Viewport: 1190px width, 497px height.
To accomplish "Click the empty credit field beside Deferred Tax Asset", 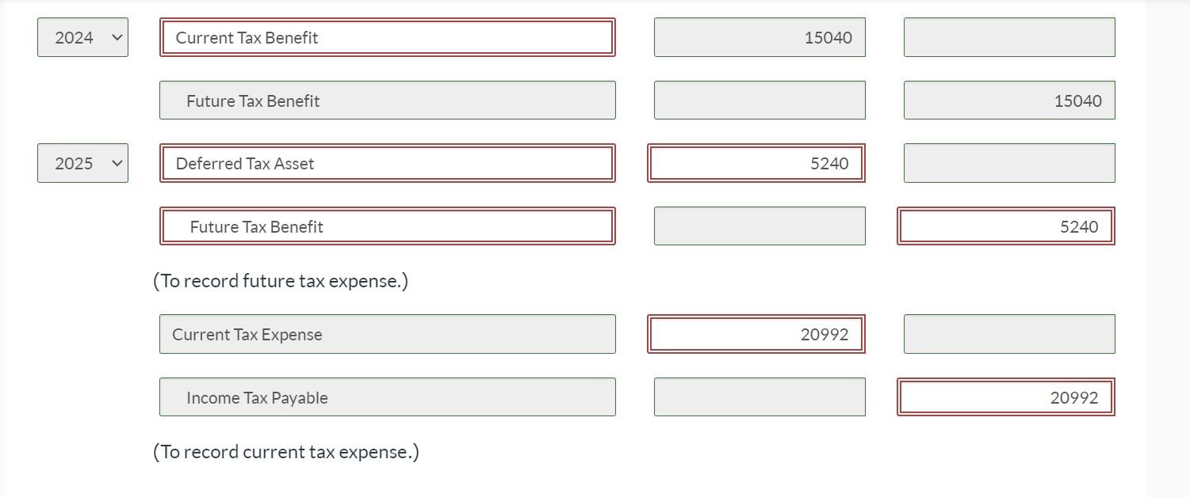I will (1008, 163).
